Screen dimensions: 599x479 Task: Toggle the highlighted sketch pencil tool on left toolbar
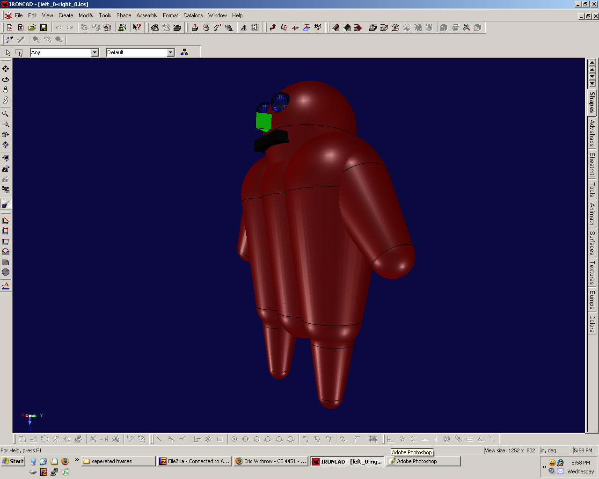(x=6, y=204)
